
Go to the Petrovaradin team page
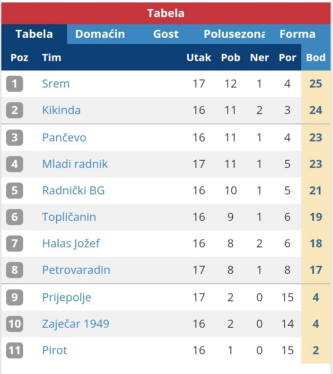(76, 270)
